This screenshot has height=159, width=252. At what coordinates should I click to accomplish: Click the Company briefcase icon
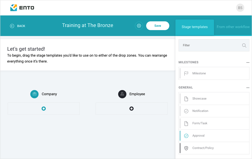34,94
